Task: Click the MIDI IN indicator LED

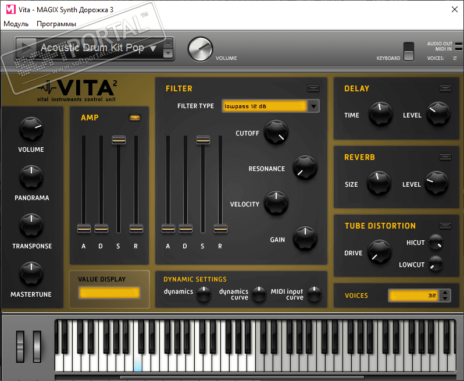Action: coord(458,48)
